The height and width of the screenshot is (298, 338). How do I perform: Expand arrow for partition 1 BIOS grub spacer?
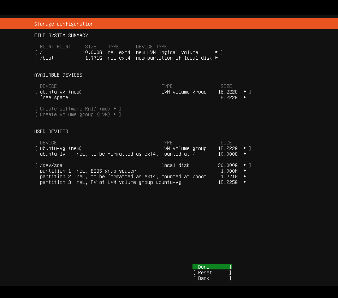[x=245, y=171]
